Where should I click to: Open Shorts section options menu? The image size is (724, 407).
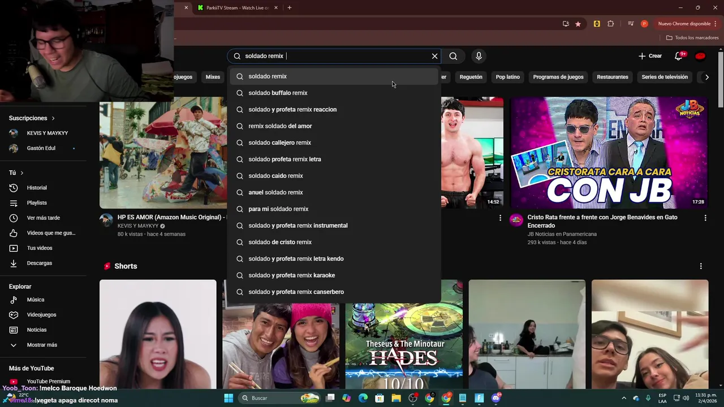(x=701, y=266)
